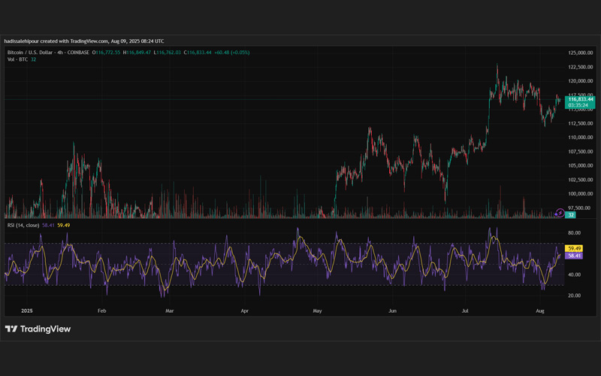Click the May label on the time axis
The height and width of the screenshot is (376, 601).
pos(317,311)
